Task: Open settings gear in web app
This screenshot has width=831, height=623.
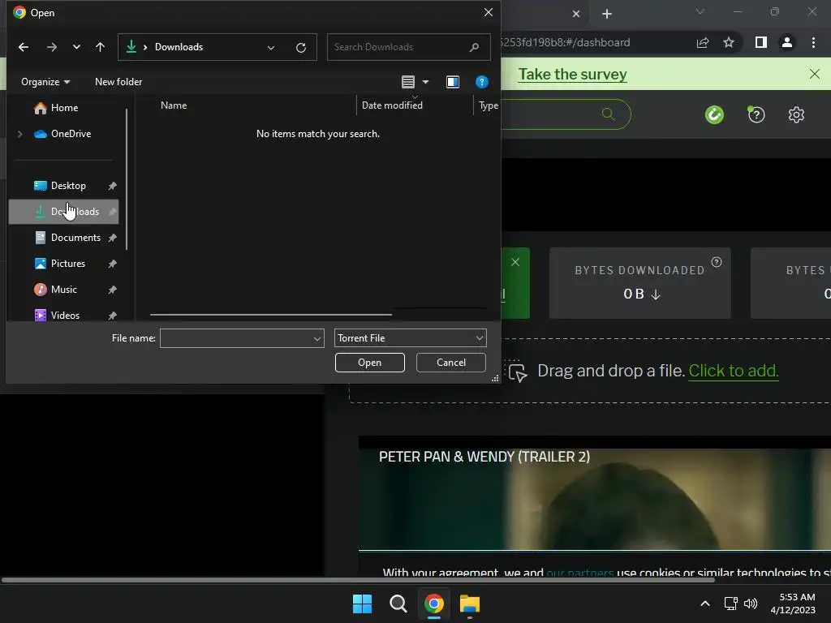Action: click(796, 114)
